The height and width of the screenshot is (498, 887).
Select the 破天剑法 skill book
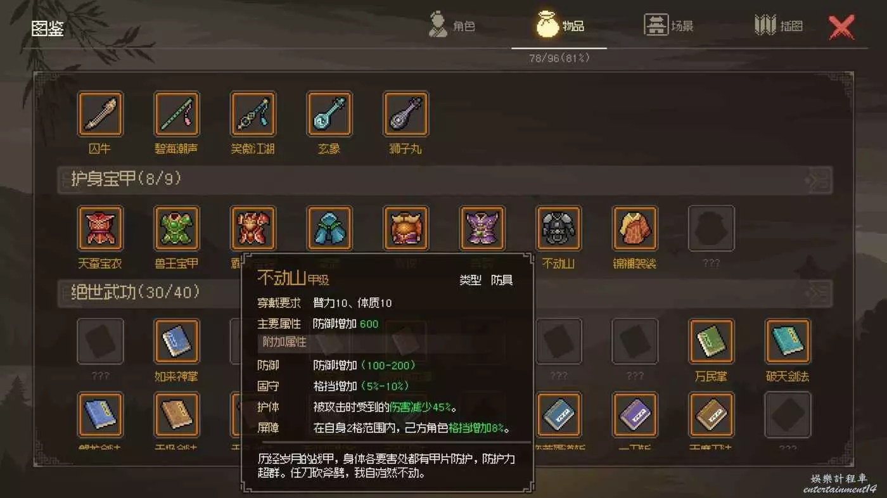point(788,342)
